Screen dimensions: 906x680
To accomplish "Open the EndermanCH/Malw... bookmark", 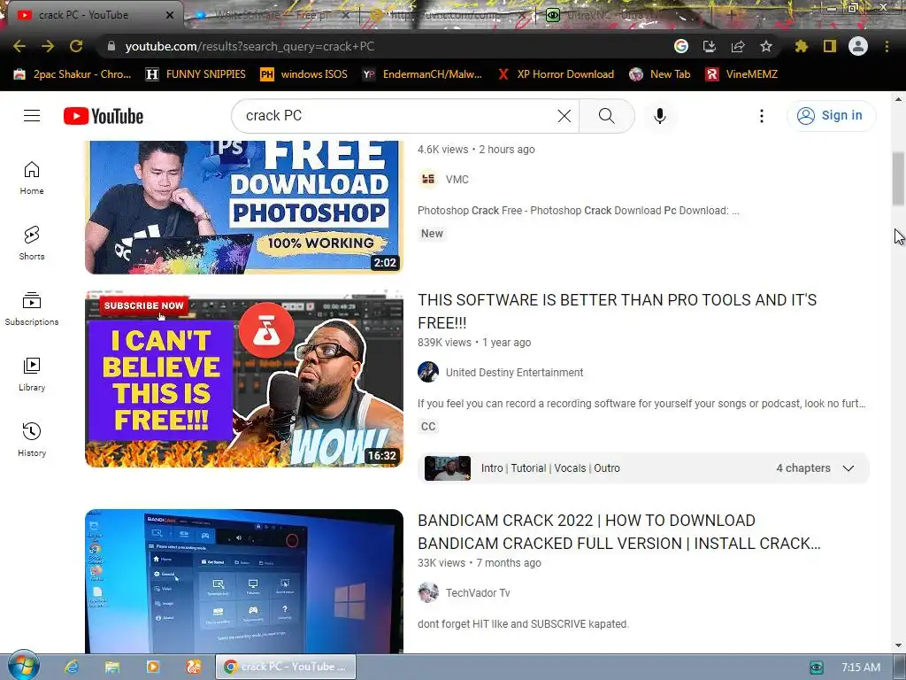I will tap(422, 74).
